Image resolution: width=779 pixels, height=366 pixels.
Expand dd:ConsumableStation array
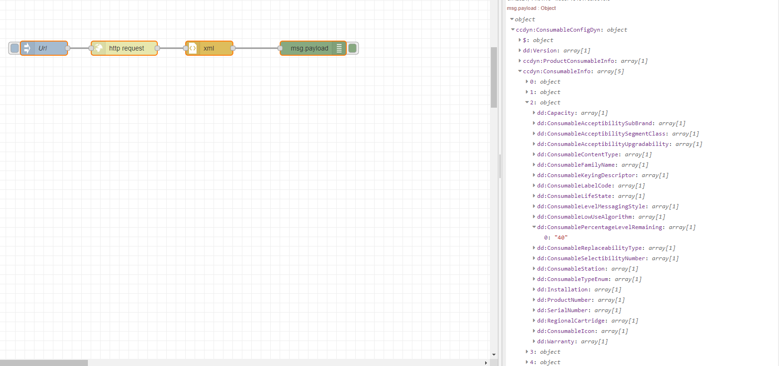(x=534, y=269)
